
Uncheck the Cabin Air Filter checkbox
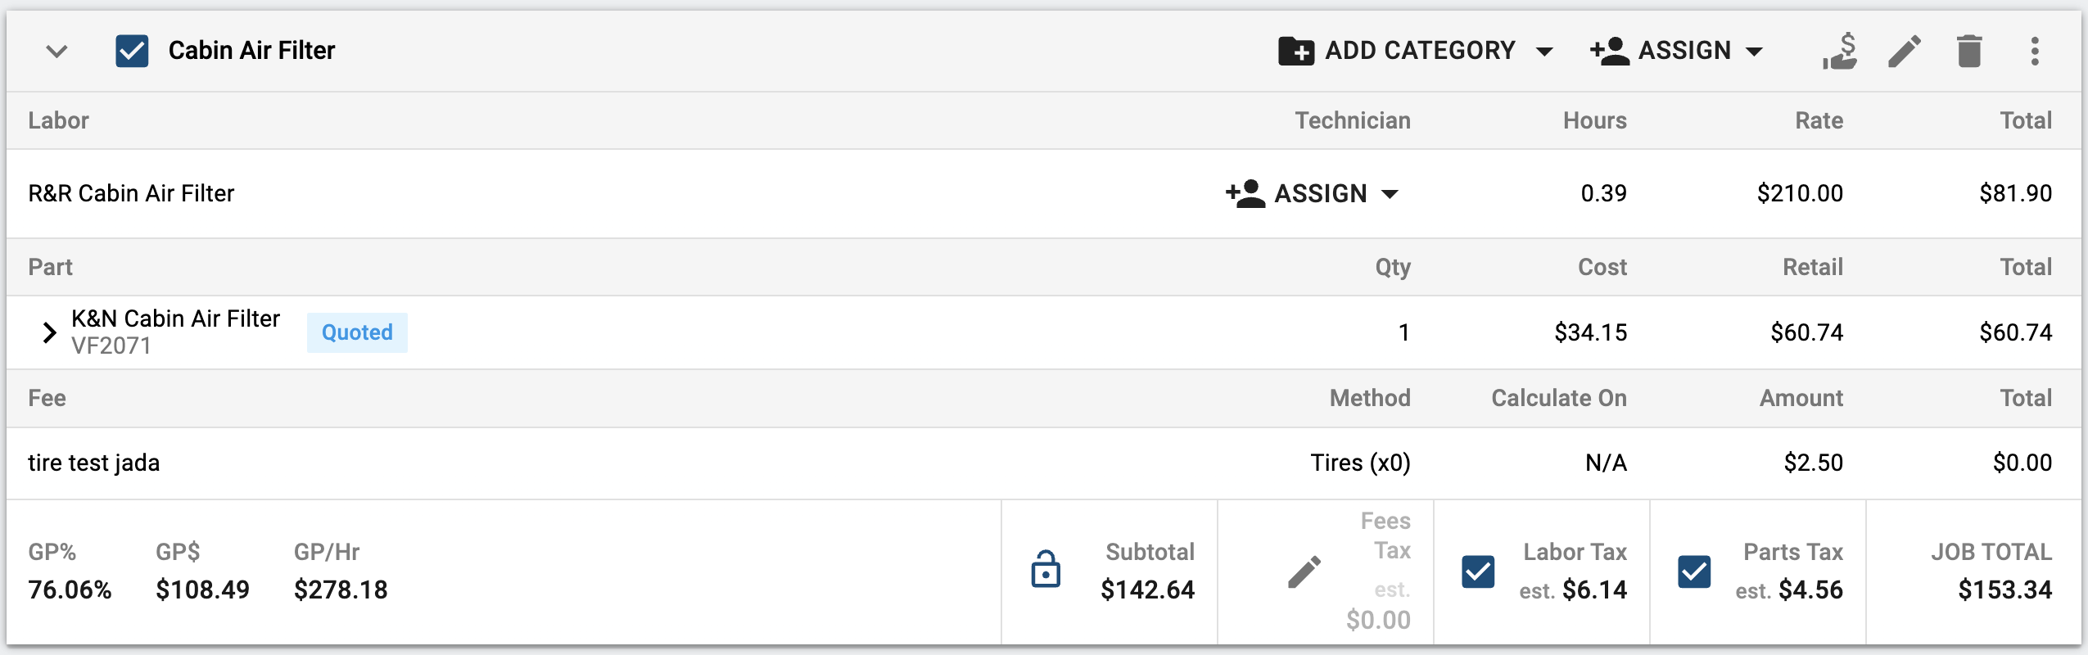click(132, 51)
